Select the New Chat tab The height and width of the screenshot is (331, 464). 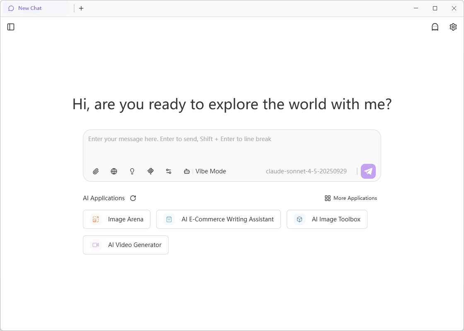30,8
